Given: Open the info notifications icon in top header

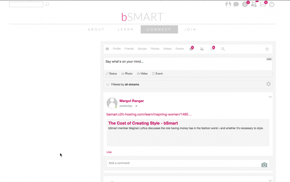Looking at the screenshot, I should point(245,4).
